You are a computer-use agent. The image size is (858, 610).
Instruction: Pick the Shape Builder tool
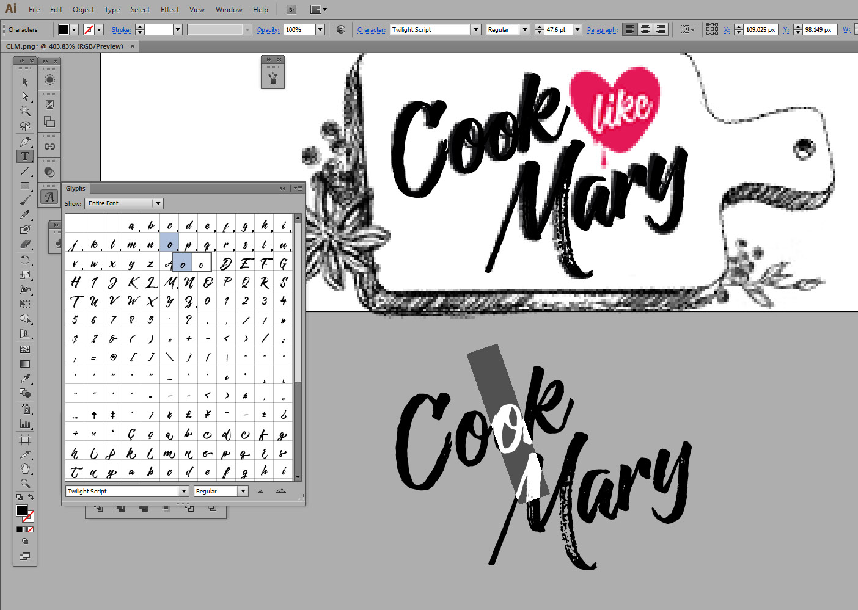click(x=25, y=319)
